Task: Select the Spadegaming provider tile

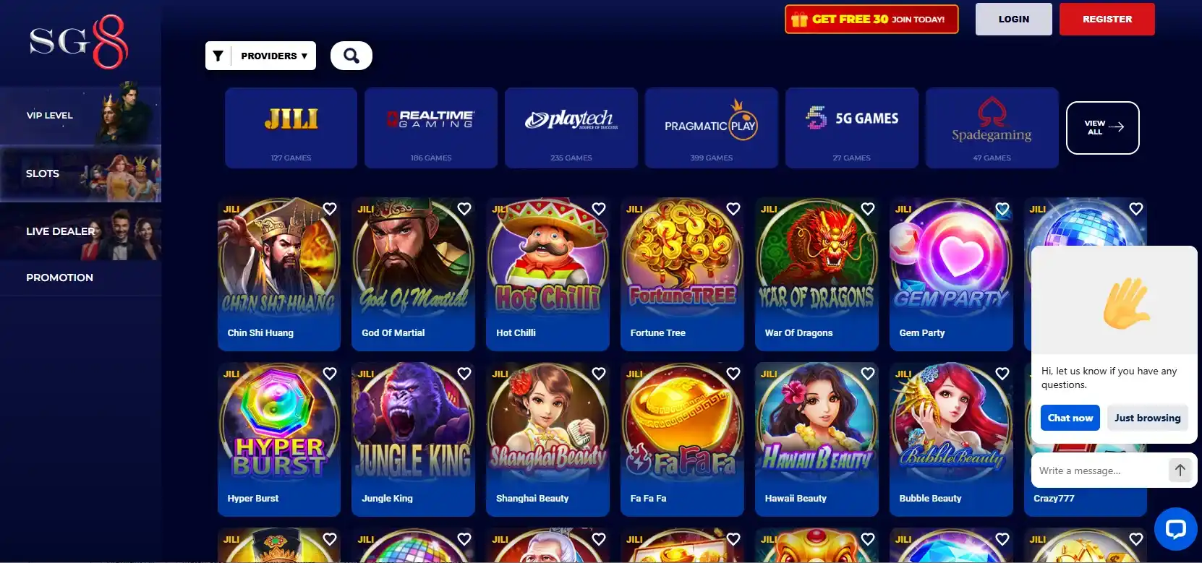Action: tap(992, 128)
